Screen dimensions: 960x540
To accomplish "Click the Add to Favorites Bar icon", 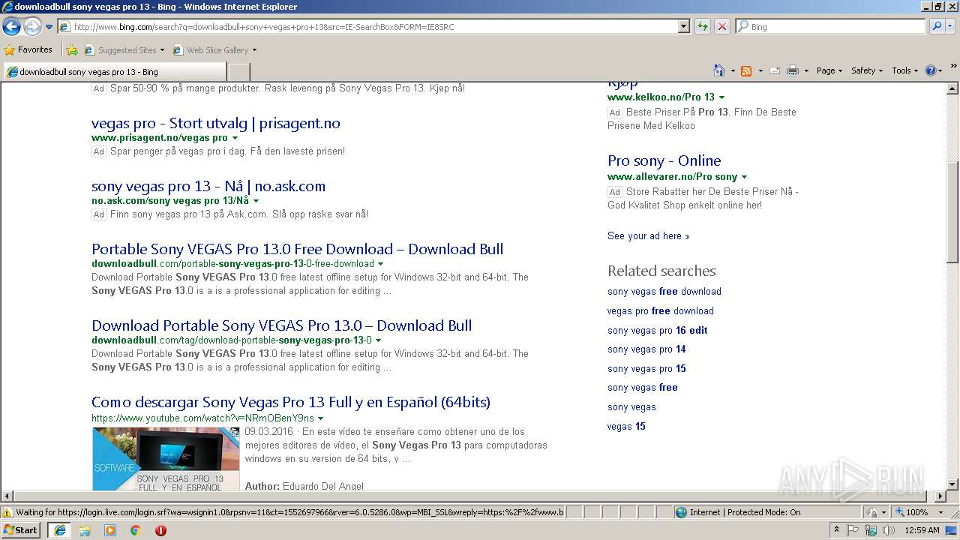I will tap(72, 50).
